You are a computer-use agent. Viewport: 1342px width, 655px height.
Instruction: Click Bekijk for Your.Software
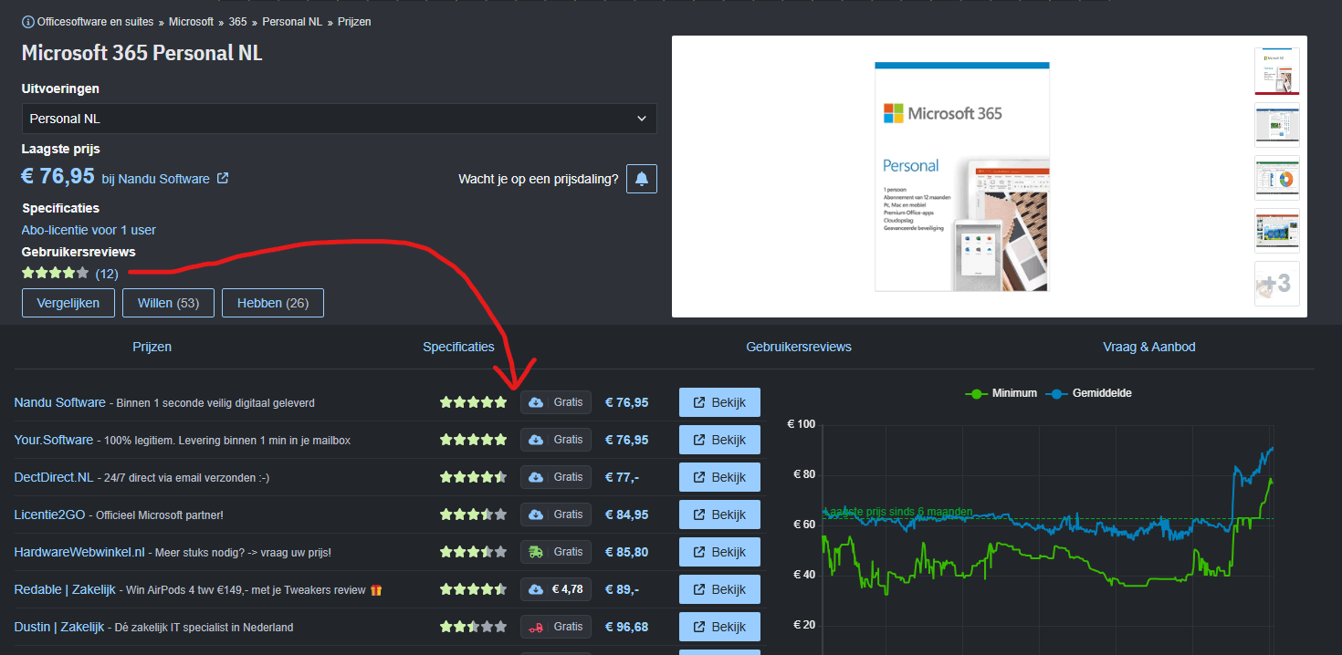pyautogui.click(x=719, y=440)
